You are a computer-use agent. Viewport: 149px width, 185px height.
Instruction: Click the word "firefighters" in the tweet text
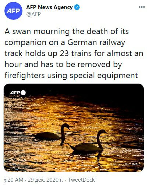[x=25, y=75]
